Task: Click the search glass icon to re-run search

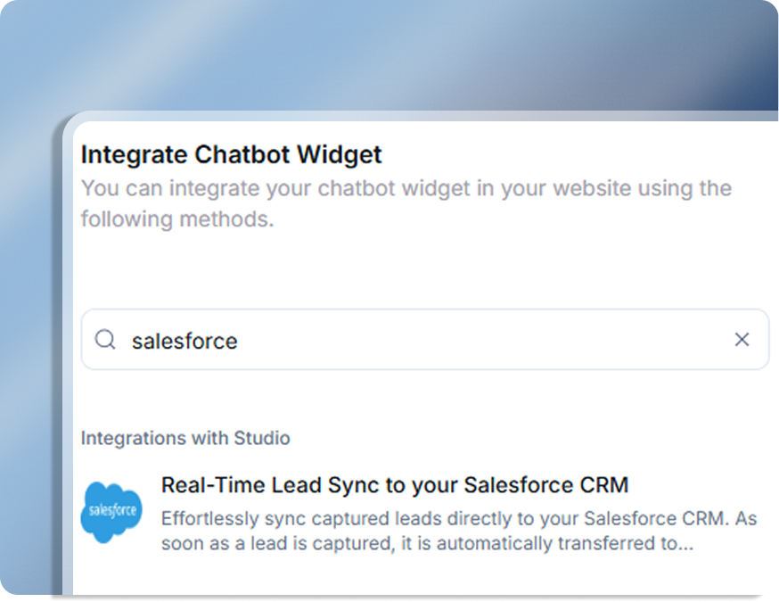Action: [x=105, y=340]
